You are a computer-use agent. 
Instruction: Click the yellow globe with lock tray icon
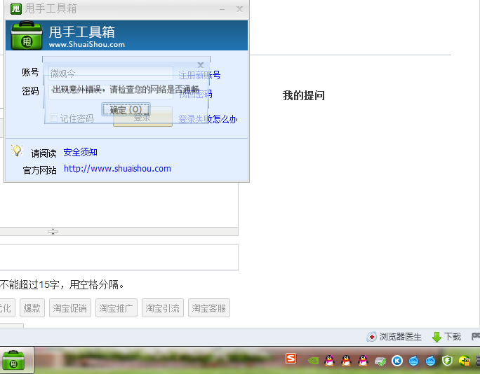[464, 361]
